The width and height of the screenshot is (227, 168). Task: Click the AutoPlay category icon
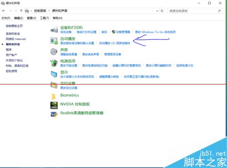54,41
